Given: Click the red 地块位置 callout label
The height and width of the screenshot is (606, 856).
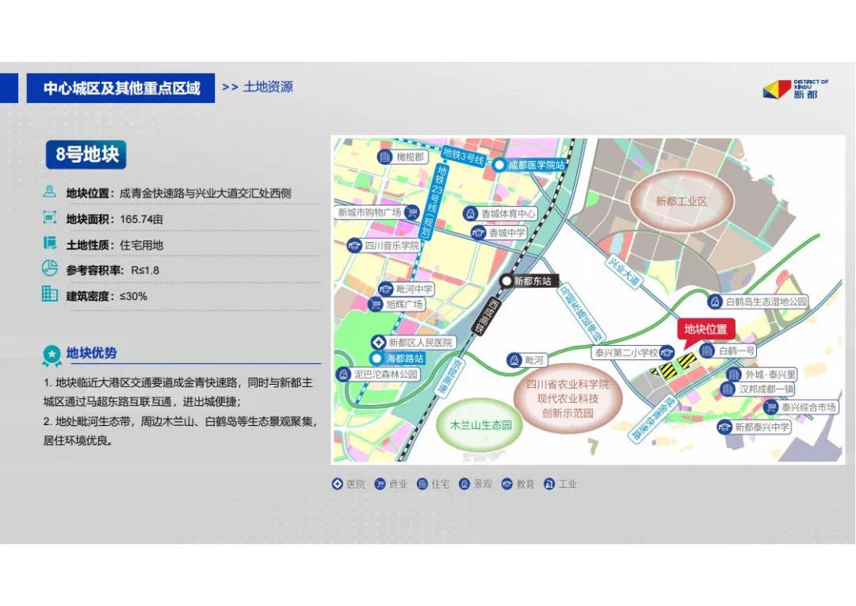Looking at the screenshot, I should click(x=705, y=329).
